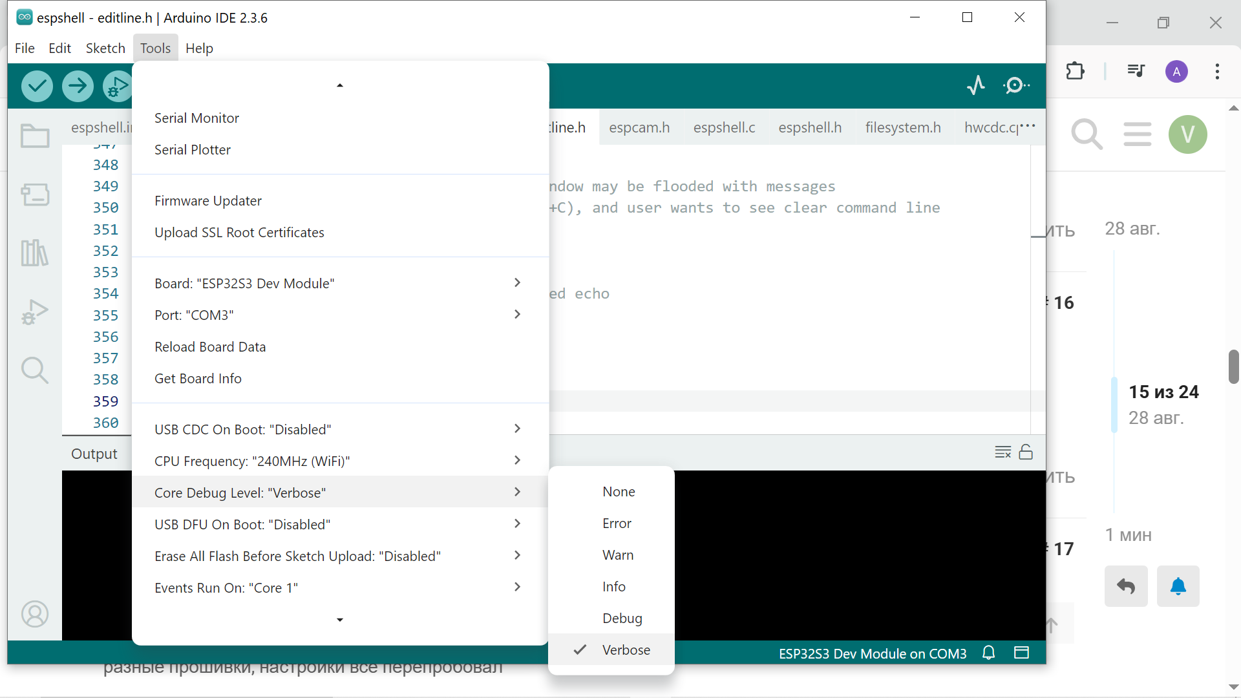This screenshot has width=1241, height=698.
Task: Click the browser page vertical scrollbar thumb
Action: 1234,366
